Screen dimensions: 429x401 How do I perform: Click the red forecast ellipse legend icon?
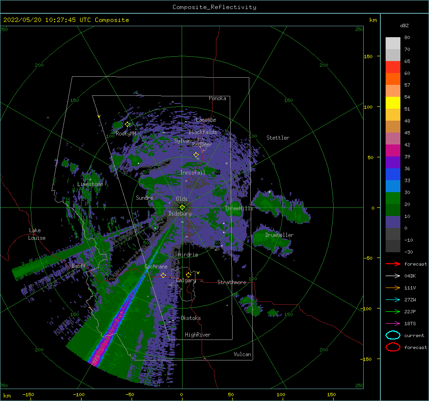pos(393,347)
